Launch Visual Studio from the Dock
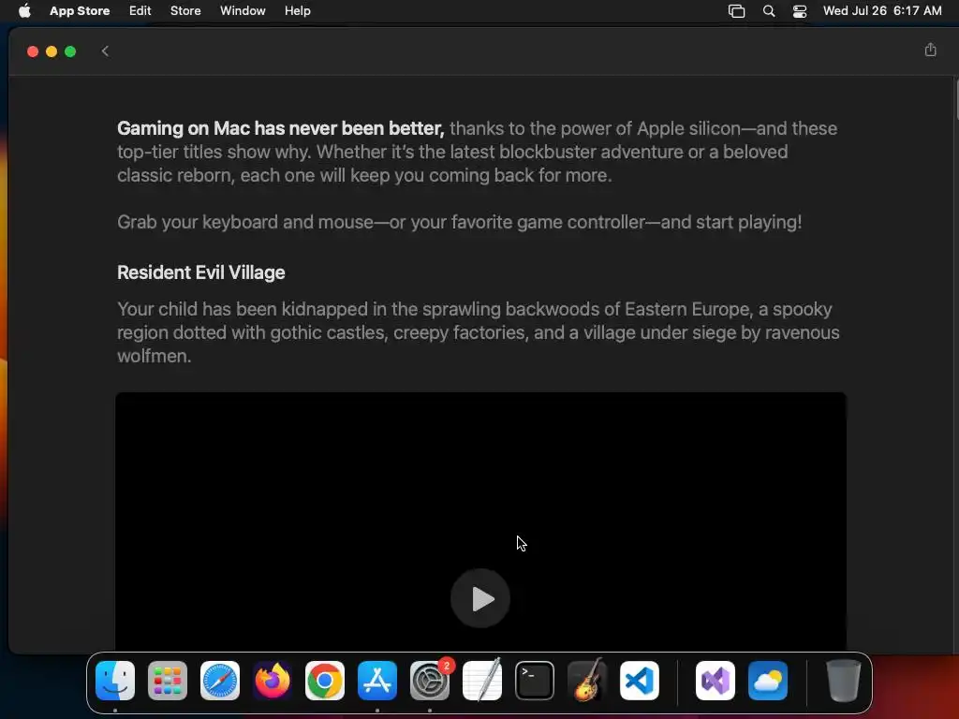This screenshot has width=959, height=719. click(x=716, y=681)
